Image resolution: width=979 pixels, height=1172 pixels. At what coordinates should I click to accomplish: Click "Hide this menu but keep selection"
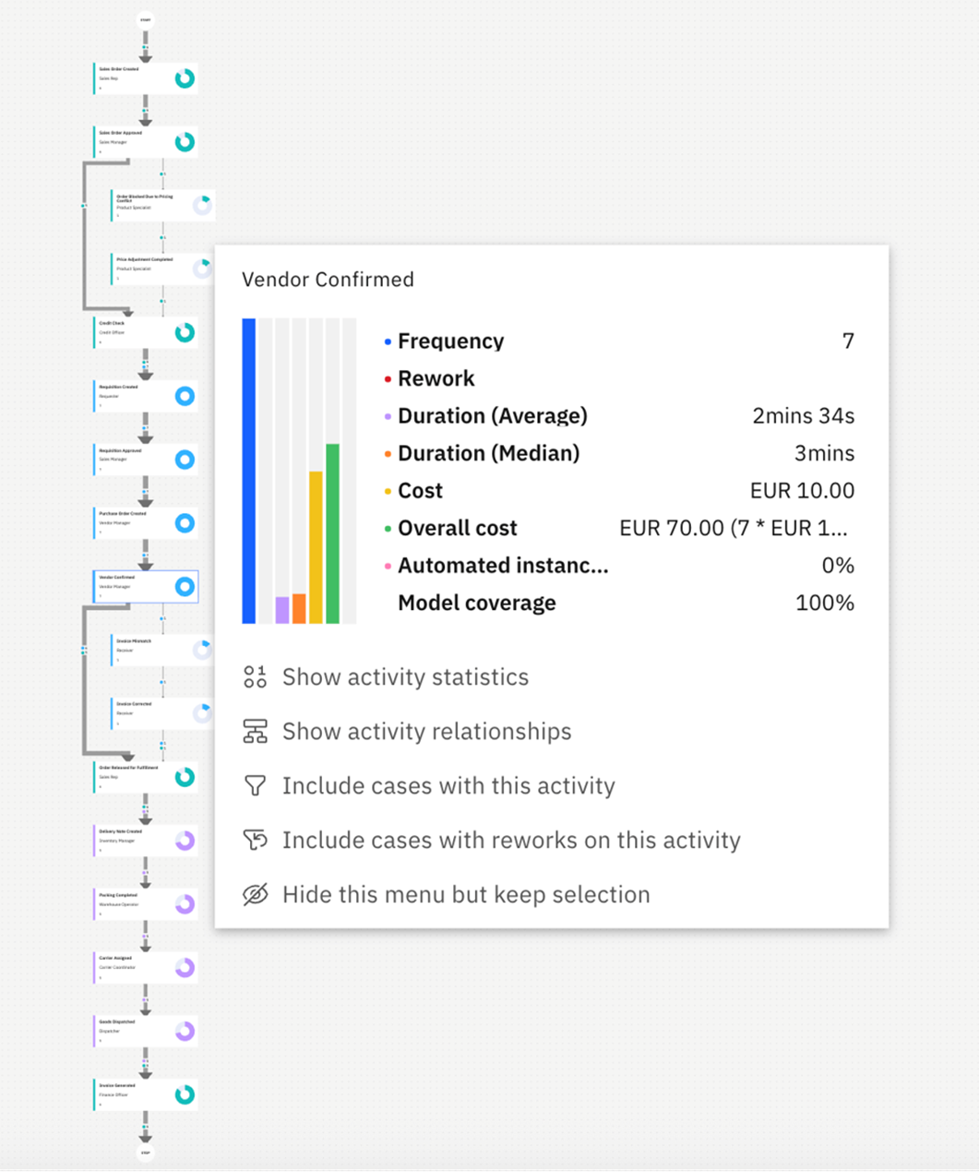tap(466, 894)
